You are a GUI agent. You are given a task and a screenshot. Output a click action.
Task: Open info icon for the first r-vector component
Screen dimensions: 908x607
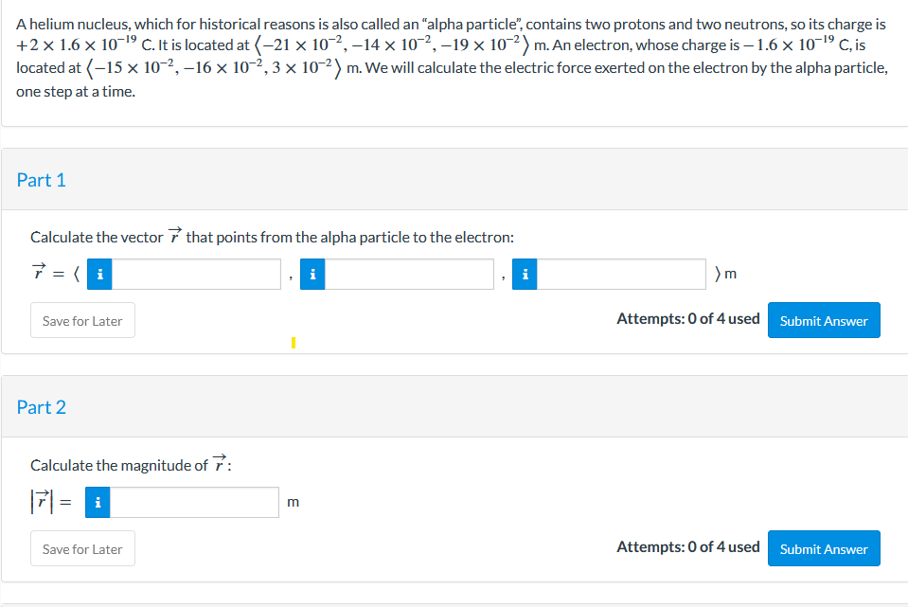coord(98,274)
